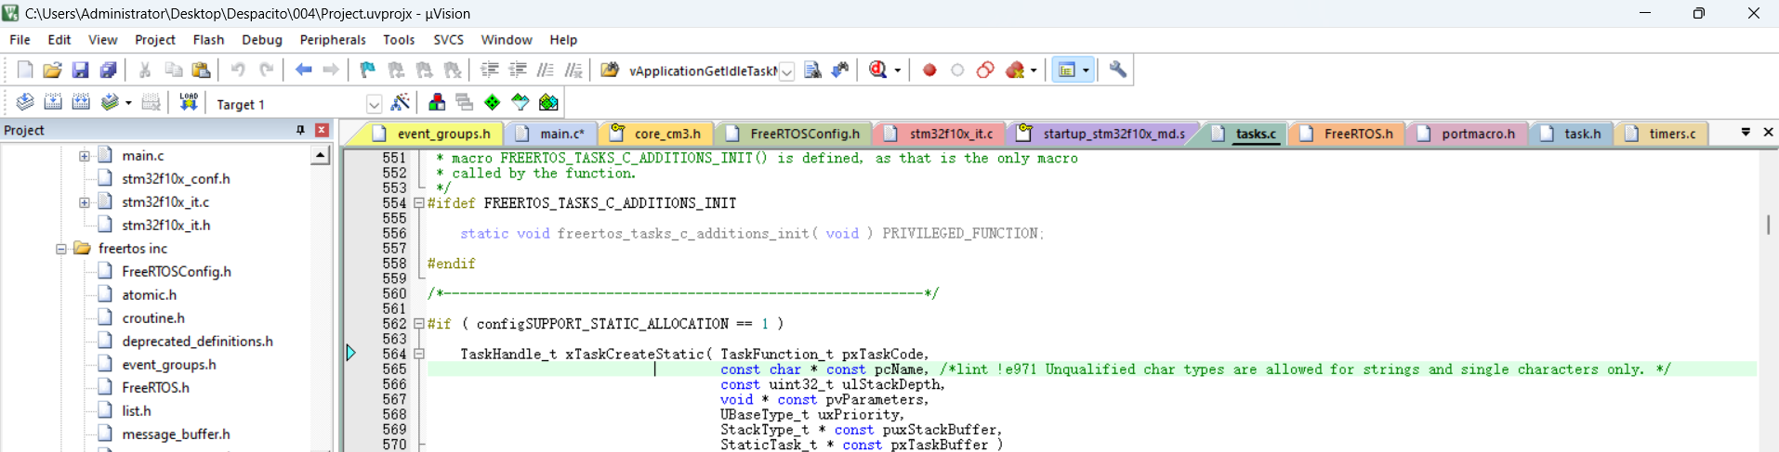Click the Manage Project Items colored blocks icon
Screen dimensions: 1779x452
click(437, 102)
